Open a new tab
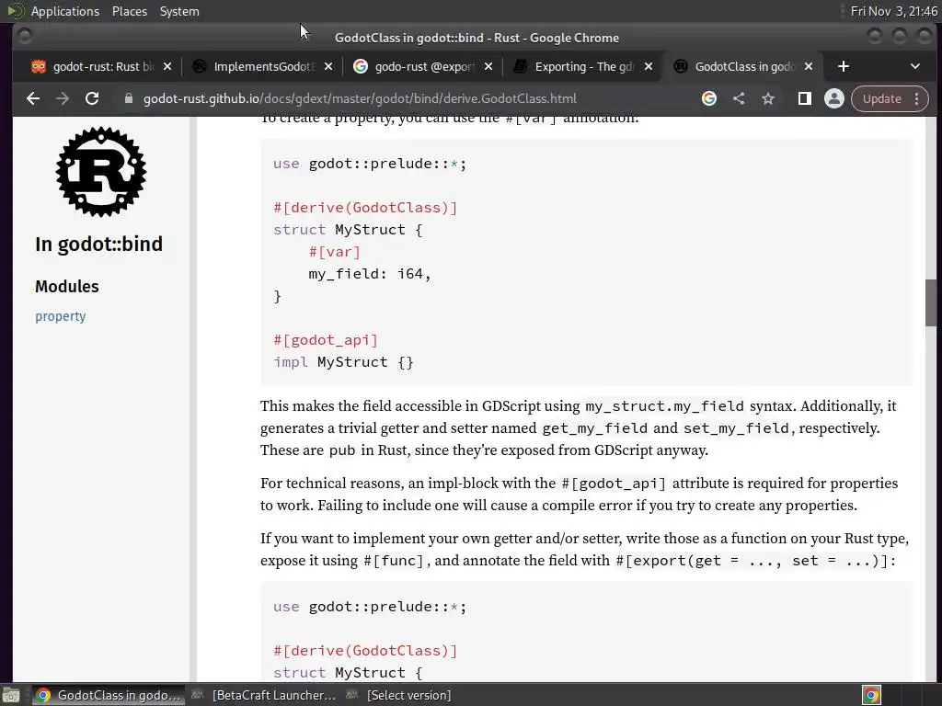 tap(844, 66)
